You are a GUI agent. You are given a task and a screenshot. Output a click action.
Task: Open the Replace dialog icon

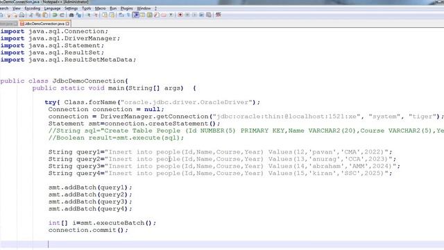click(x=78, y=15)
